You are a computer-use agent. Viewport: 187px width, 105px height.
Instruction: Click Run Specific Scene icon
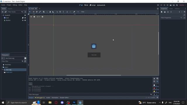tap(174, 5)
